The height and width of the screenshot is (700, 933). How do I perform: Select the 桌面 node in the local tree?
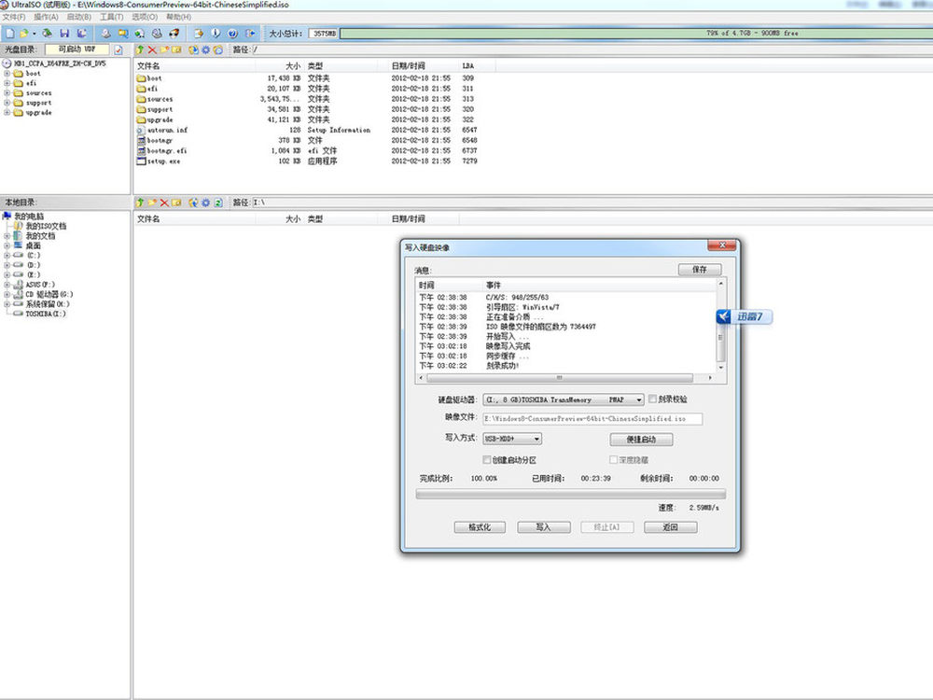pyautogui.click(x=34, y=245)
